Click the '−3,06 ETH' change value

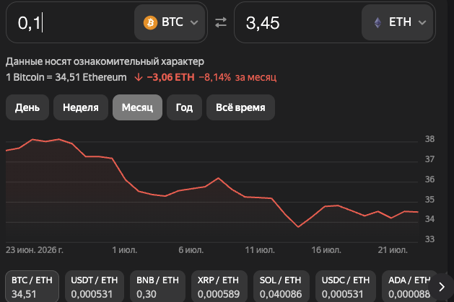tap(170, 77)
